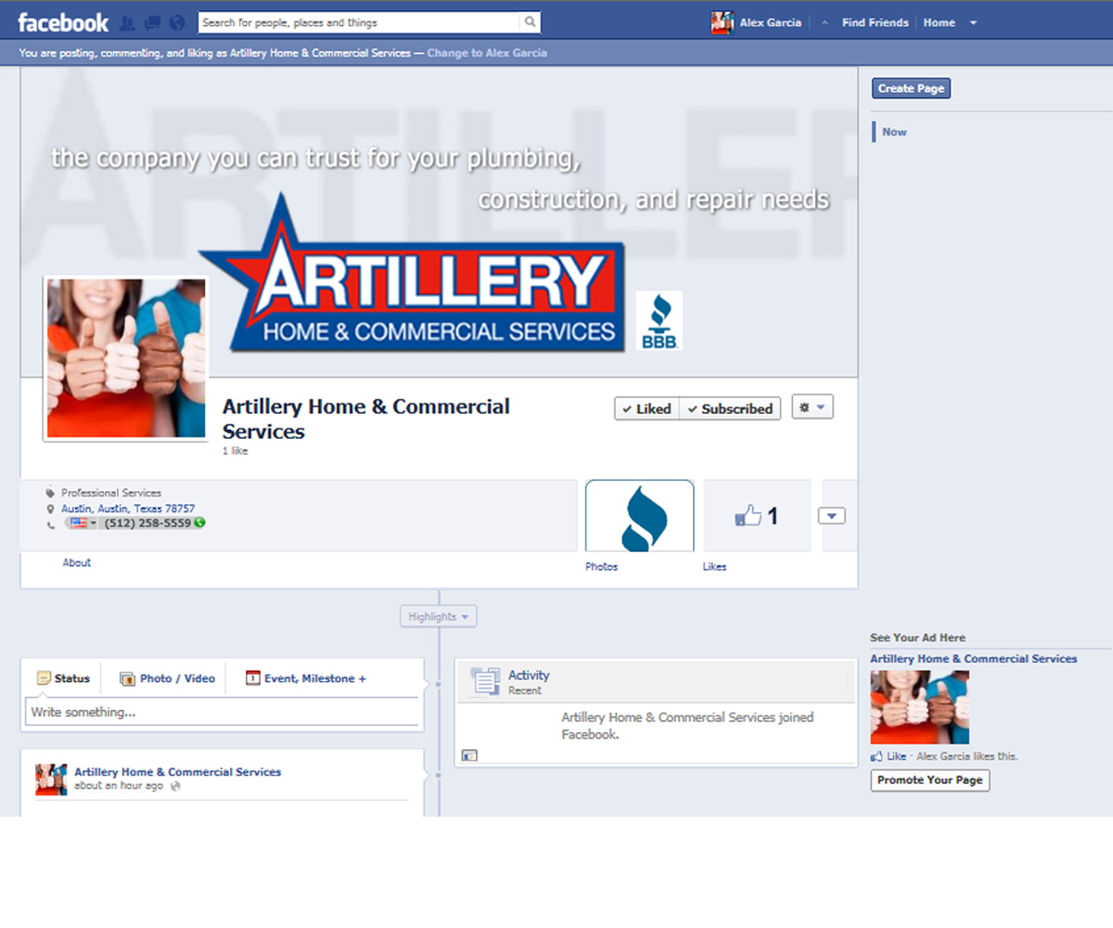Open the country flag dropdown next to phone number
The image size is (1113, 928).
click(80, 522)
